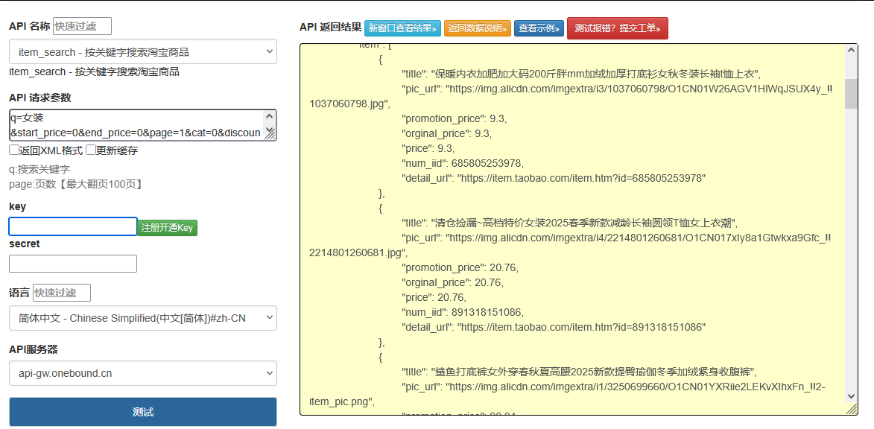The width and height of the screenshot is (874, 429).
Task: Expand the api-gw.onebound.cn server dropdown
Action: pos(143,373)
